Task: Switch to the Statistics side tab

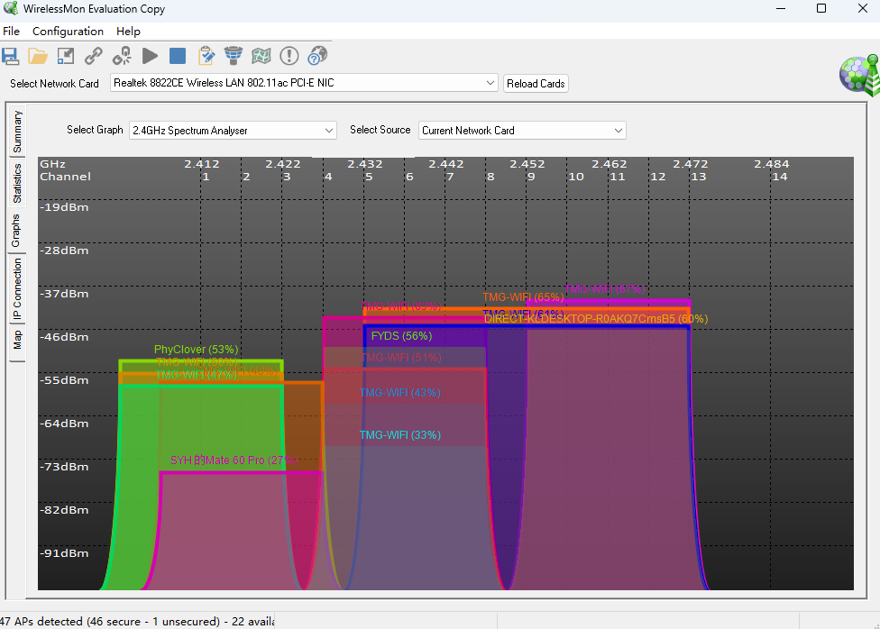Action: click(x=17, y=184)
